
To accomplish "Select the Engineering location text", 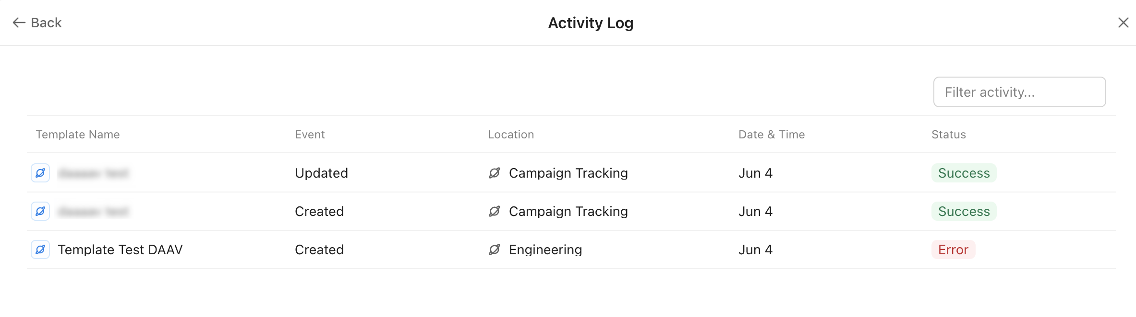I will [x=545, y=249].
